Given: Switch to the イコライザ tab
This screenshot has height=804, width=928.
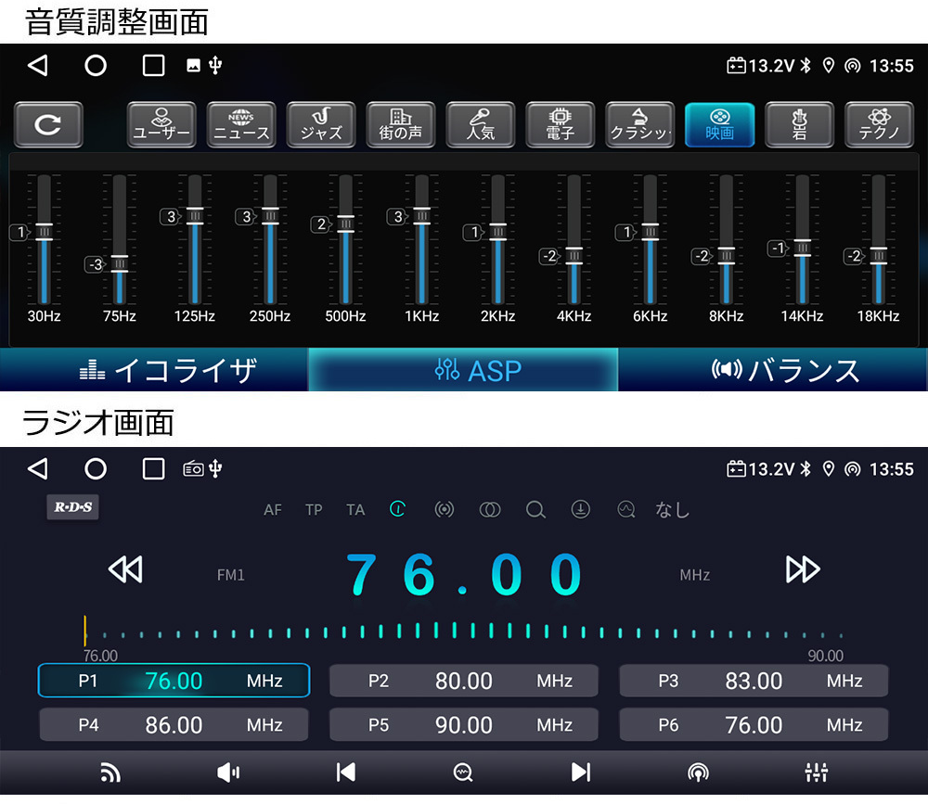Looking at the screenshot, I should (x=154, y=370).
